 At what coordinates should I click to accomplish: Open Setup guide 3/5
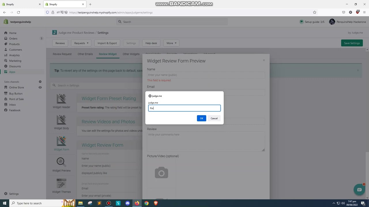pyautogui.click(x=312, y=22)
